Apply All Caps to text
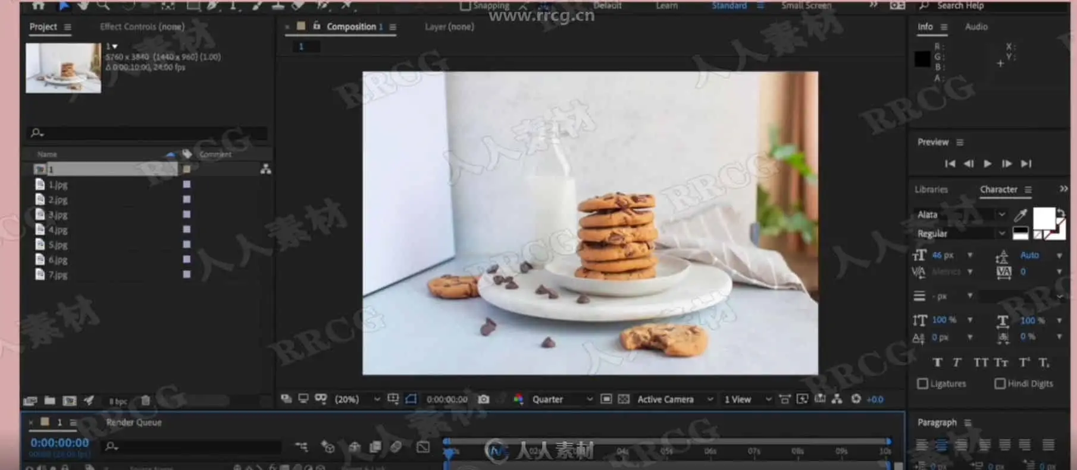The width and height of the screenshot is (1077, 470). click(981, 362)
